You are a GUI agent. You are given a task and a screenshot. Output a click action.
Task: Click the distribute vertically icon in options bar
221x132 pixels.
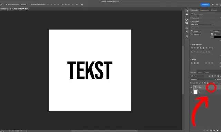click(73, 5)
